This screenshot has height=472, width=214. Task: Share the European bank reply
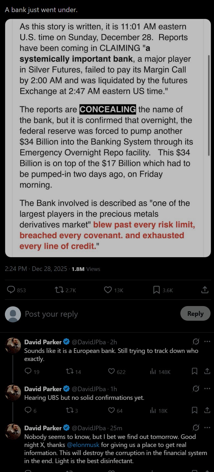(207, 371)
